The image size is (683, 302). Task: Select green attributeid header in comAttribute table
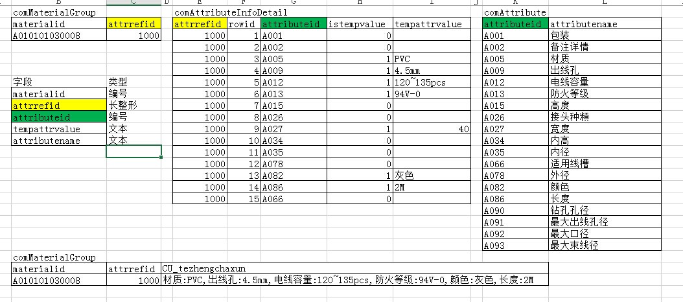tap(516, 24)
